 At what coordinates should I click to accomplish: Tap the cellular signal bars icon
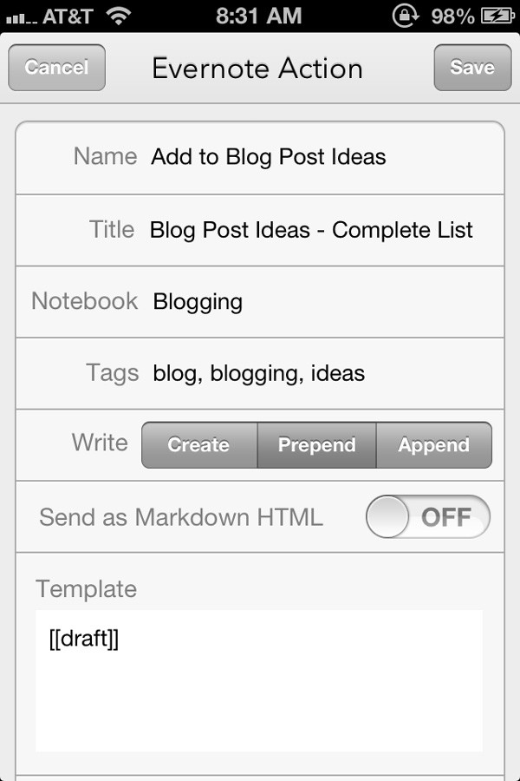[x=22, y=19]
